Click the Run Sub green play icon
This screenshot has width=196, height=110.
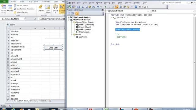[106, 7]
